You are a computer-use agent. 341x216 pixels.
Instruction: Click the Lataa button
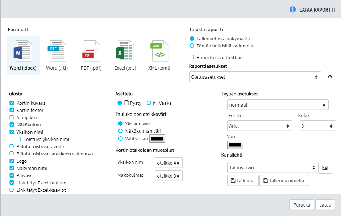pos(325,205)
